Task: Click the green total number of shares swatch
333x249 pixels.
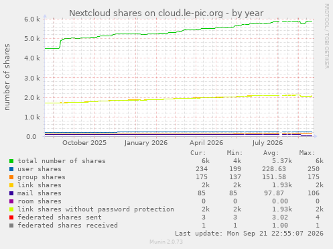Action: click(11, 161)
